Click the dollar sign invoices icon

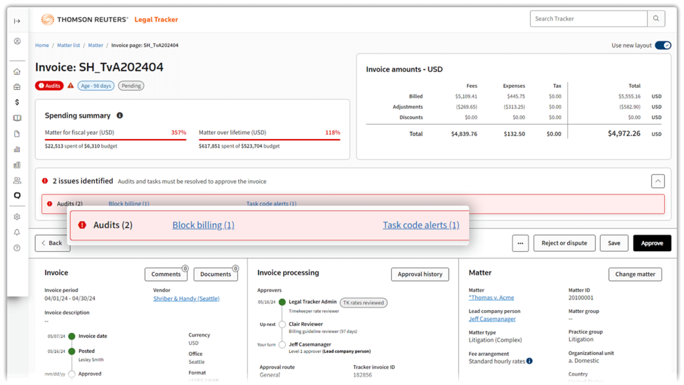click(x=17, y=102)
